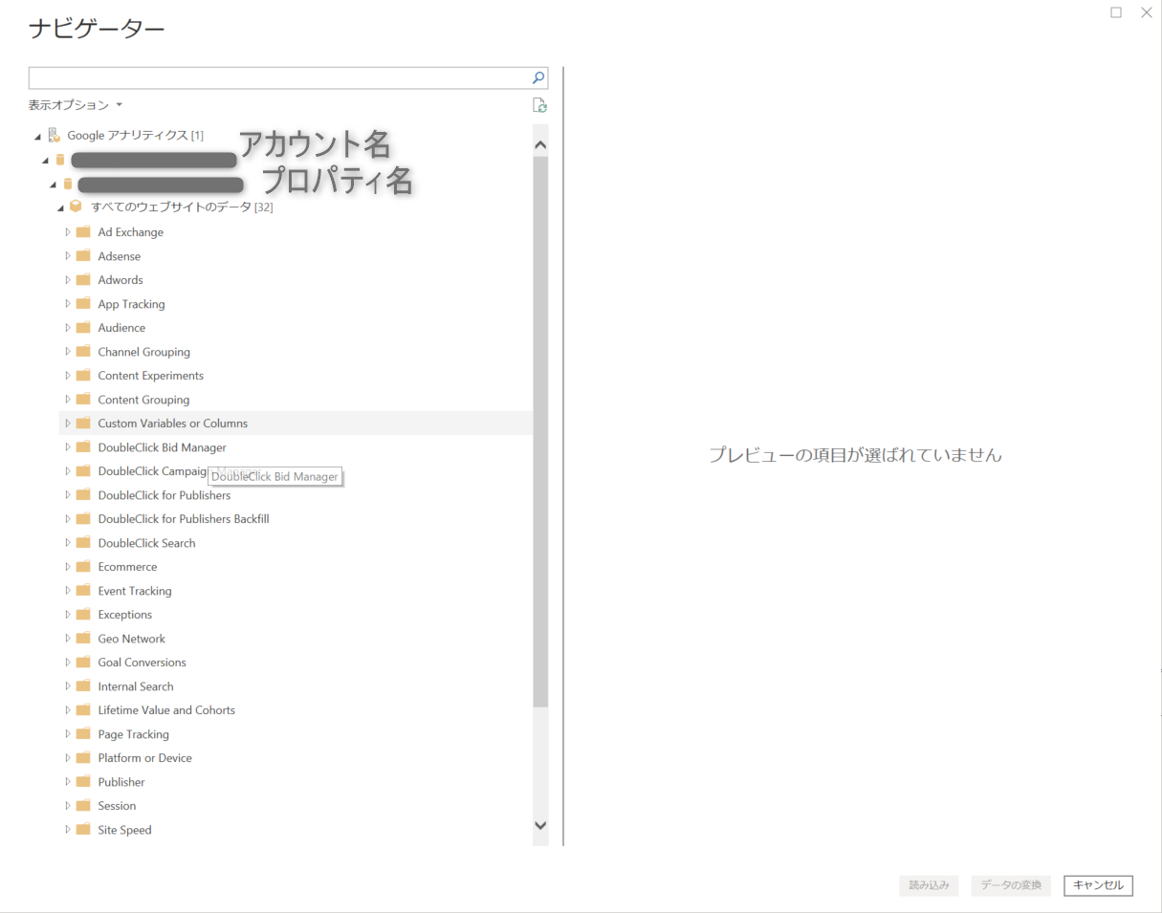1162x913 pixels.
Task: Click the Event Tracking folder icon
Action: (x=83, y=591)
